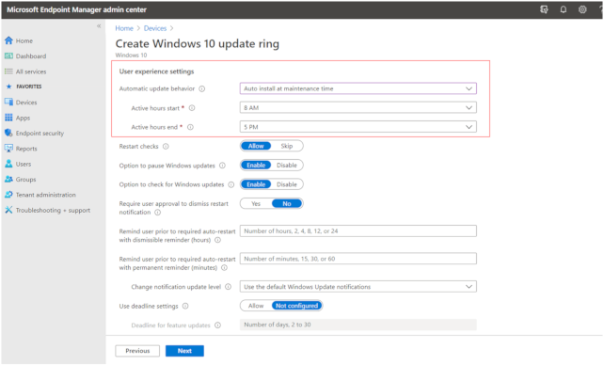The image size is (604, 365).
Task: Open the info icon beside Use deadline settings
Action: [x=185, y=306]
